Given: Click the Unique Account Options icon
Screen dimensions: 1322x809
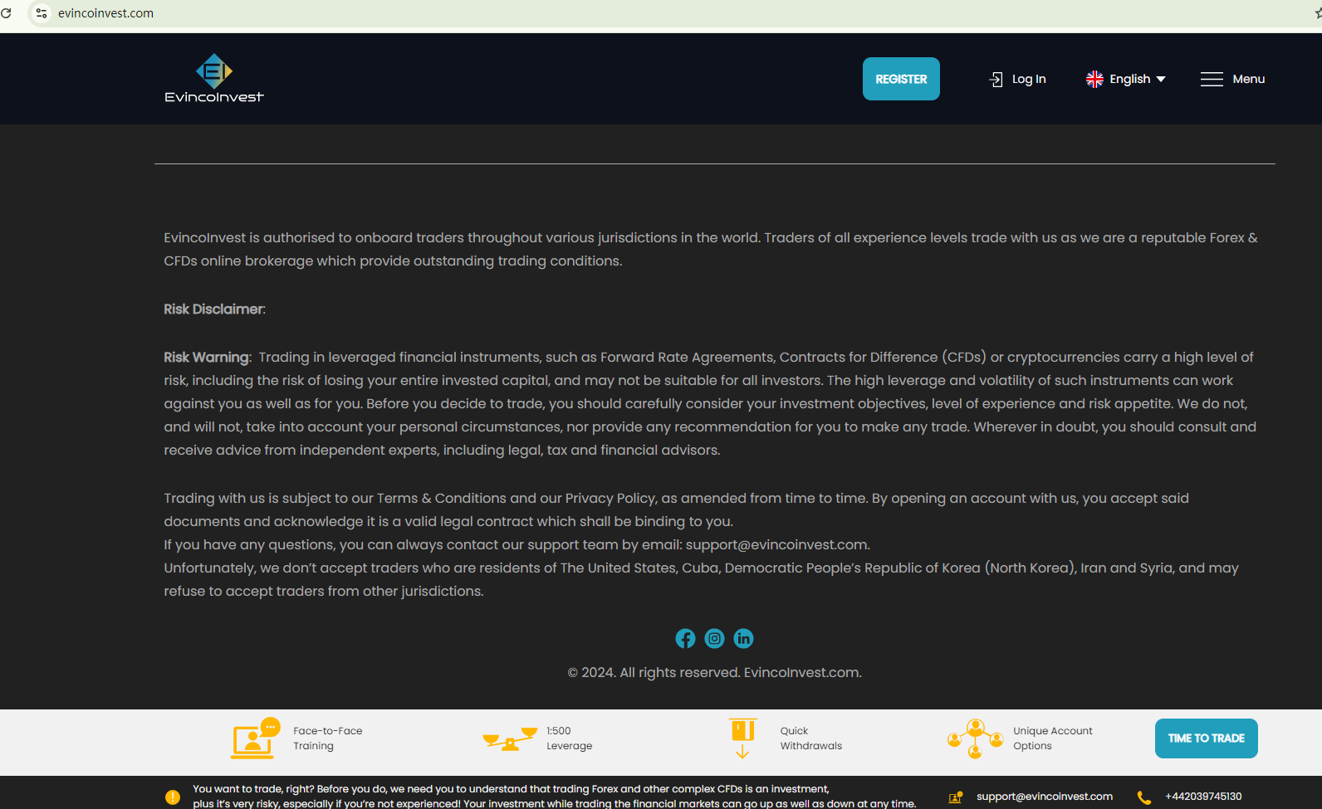Looking at the screenshot, I should pos(975,738).
